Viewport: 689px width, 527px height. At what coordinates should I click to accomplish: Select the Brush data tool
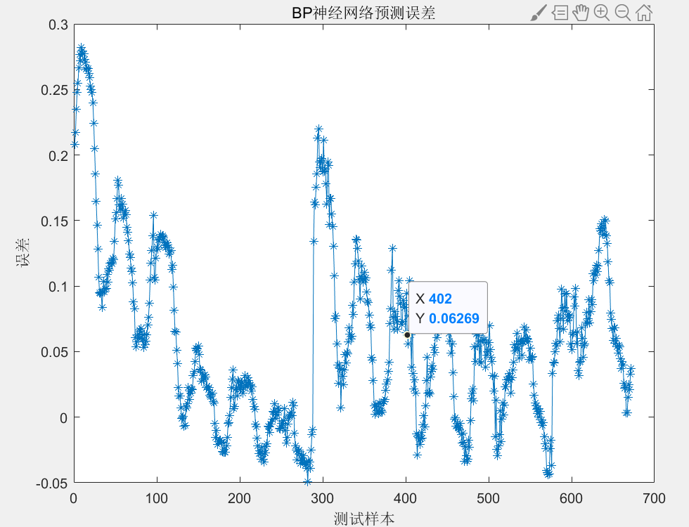coord(538,13)
